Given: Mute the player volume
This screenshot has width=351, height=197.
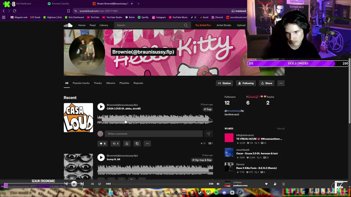Looking at the screenshot, I should [x=218, y=184].
